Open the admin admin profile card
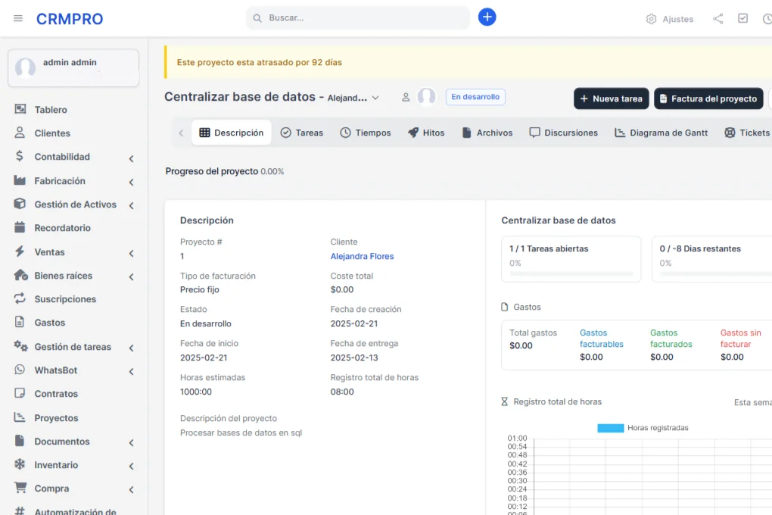772x515 pixels. tap(73, 68)
